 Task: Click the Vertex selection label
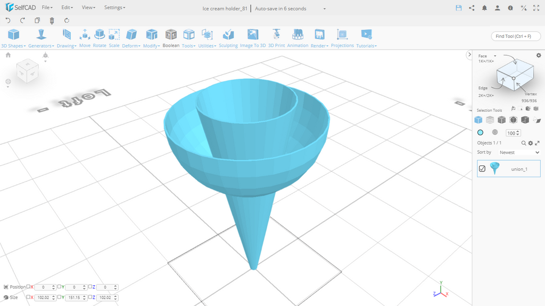pyautogui.click(x=531, y=94)
